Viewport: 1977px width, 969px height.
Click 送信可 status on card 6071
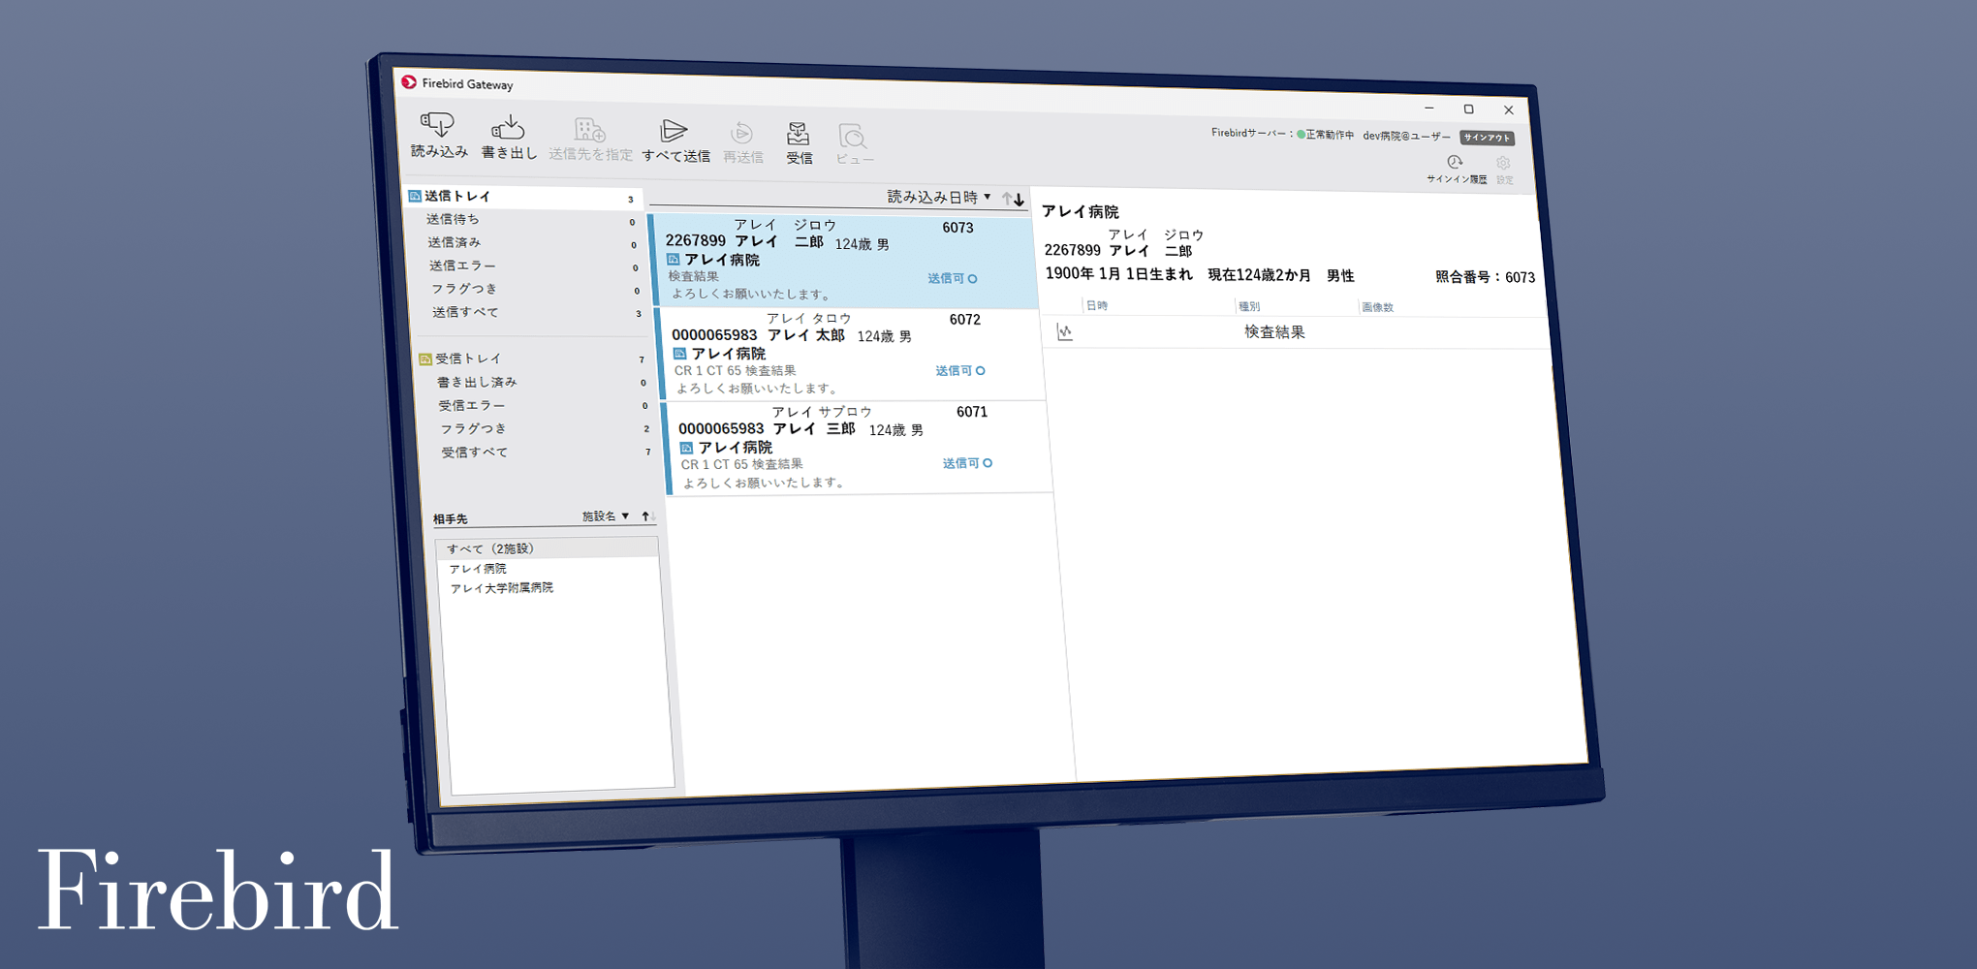tap(967, 463)
